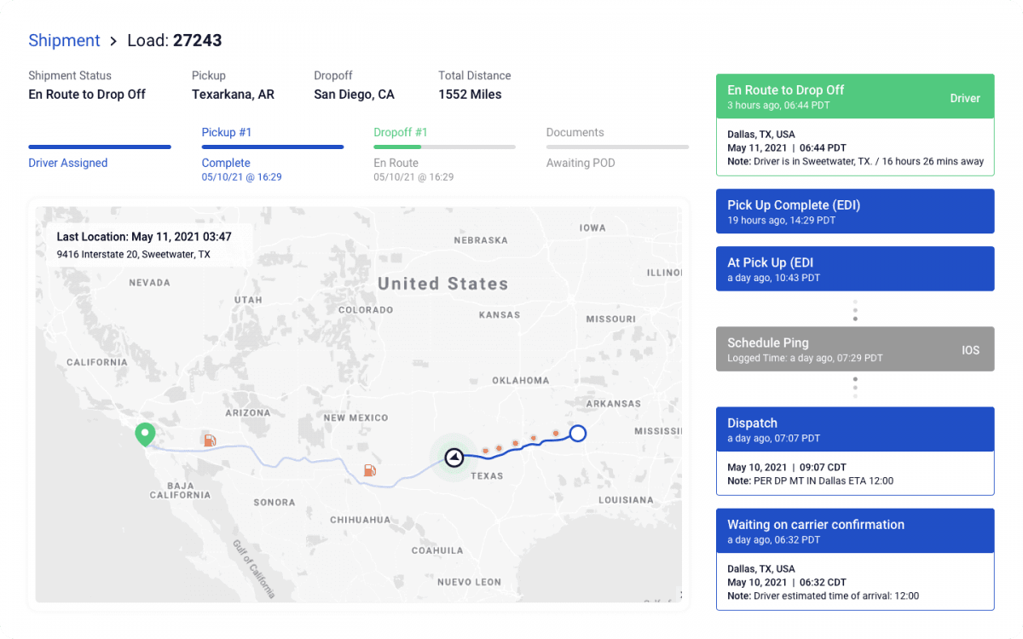Image resolution: width=1023 pixels, height=639 pixels.
Task: Click the Dropoff #1 progress bar
Action: [444, 147]
